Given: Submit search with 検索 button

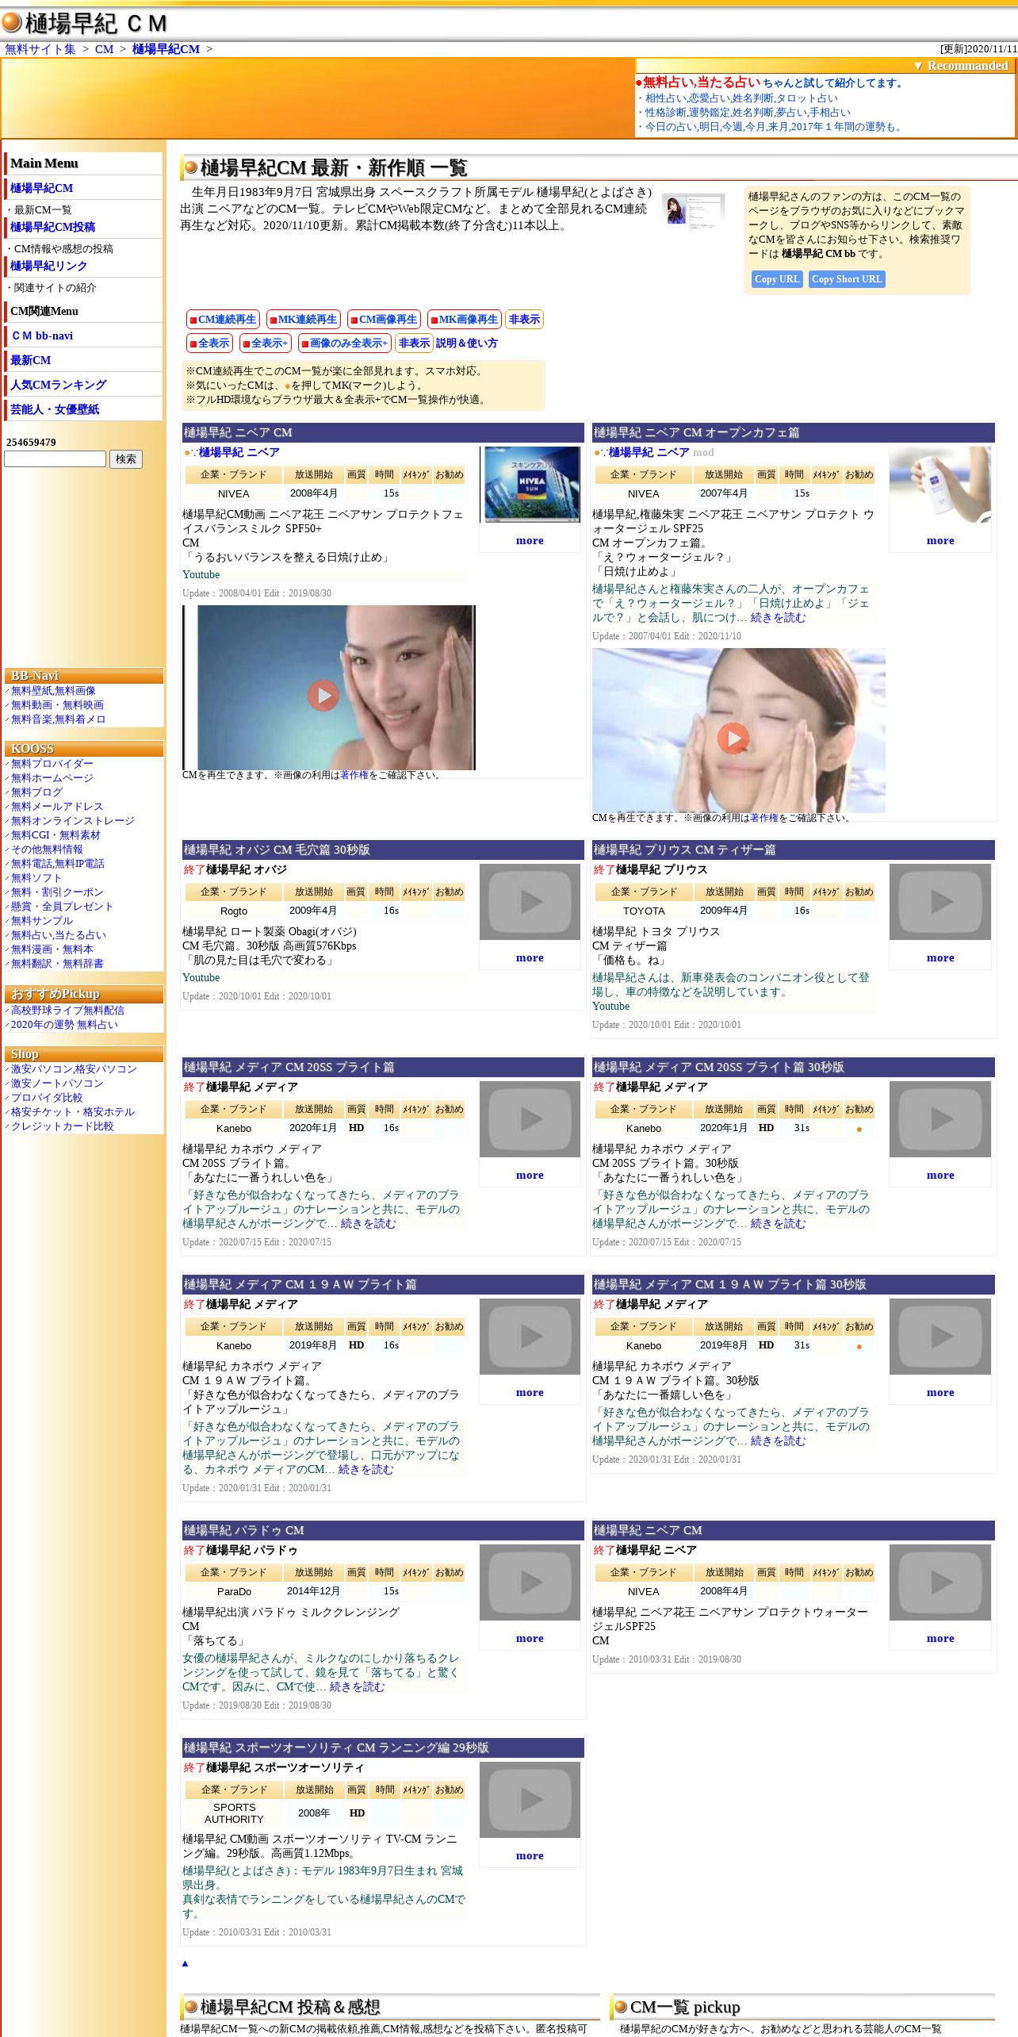Looking at the screenshot, I should (125, 459).
